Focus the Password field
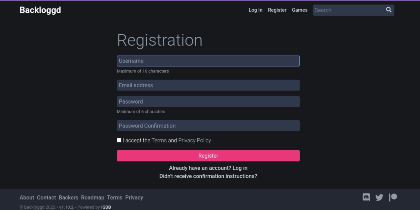 208,101
